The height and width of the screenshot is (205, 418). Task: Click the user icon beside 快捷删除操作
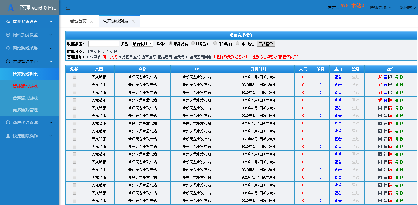[x=8, y=136]
